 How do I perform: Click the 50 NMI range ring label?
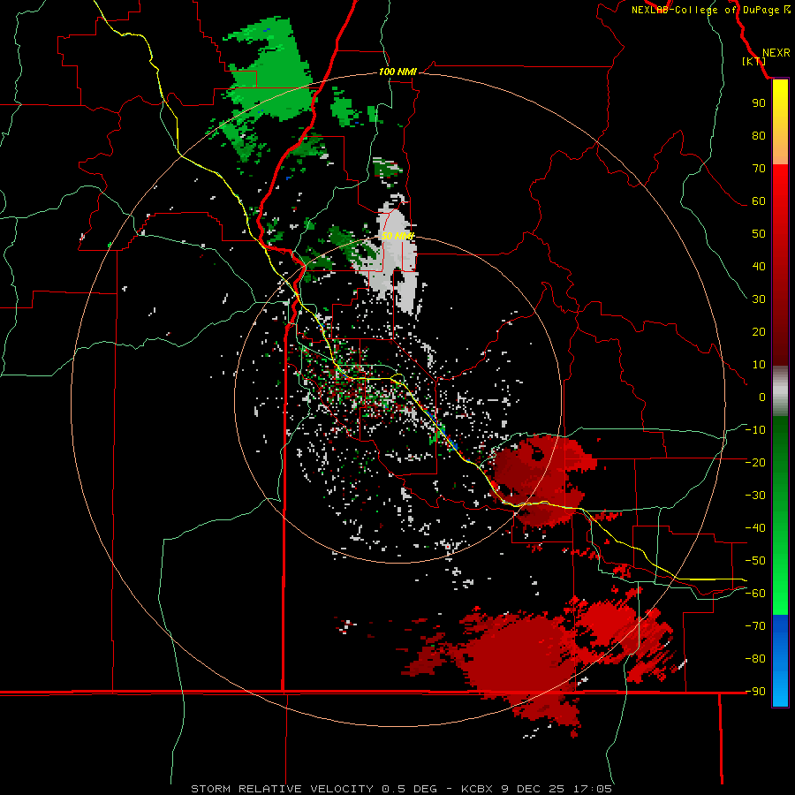click(397, 236)
